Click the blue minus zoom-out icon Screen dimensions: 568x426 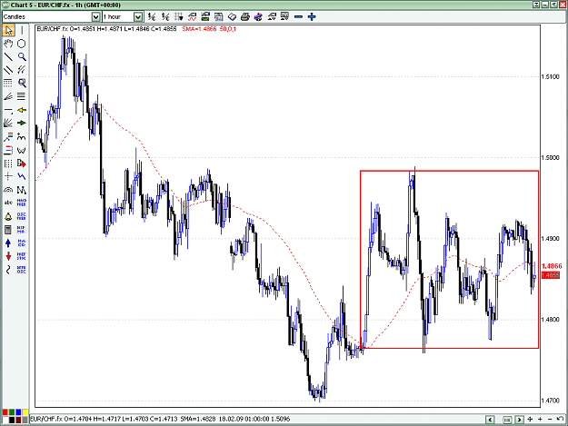point(298,16)
